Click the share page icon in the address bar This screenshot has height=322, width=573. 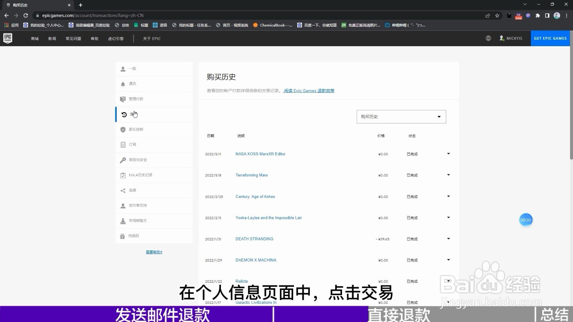click(x=487, y=15)
